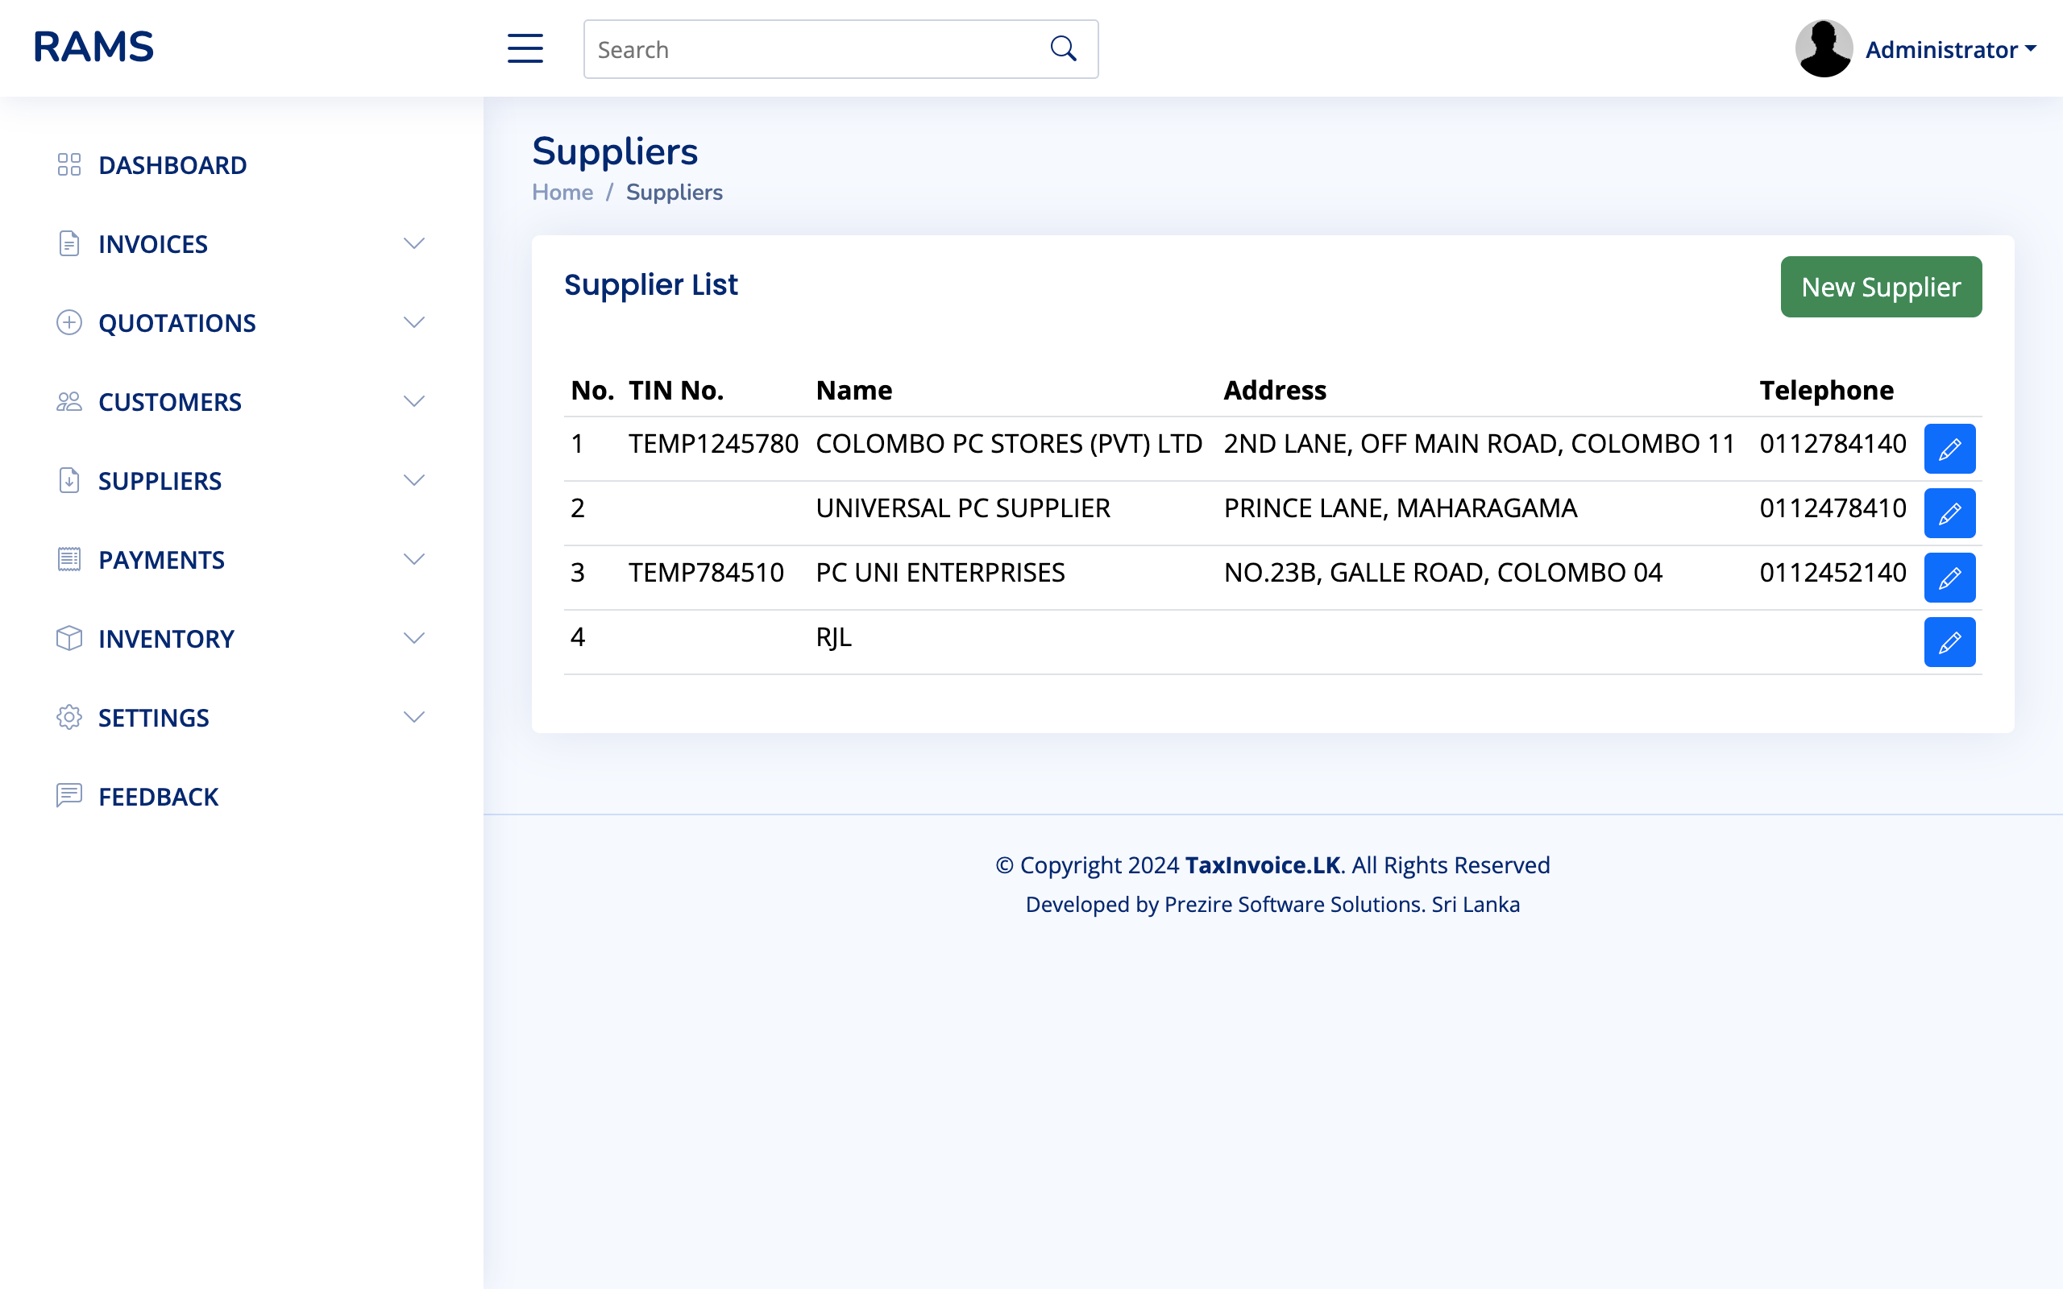Click the Administrator profile picture
The height and width of the screenshot is (1289, 2063).
click(x=1824, y=48)
